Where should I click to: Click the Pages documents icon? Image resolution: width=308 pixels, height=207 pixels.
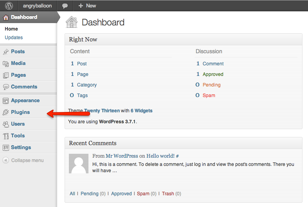[6, 75]
